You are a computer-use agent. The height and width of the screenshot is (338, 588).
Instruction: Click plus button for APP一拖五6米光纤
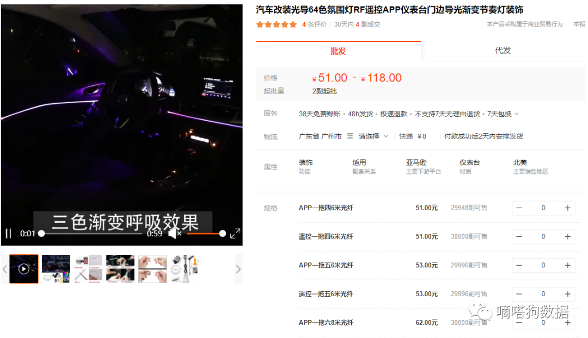click(x=567, y=265)
